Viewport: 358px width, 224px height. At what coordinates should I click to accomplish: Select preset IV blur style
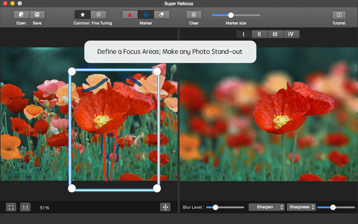point(291,34)
